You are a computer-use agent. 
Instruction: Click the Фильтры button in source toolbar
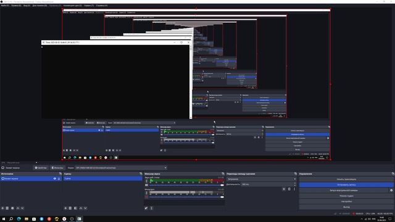coord(57,168)
